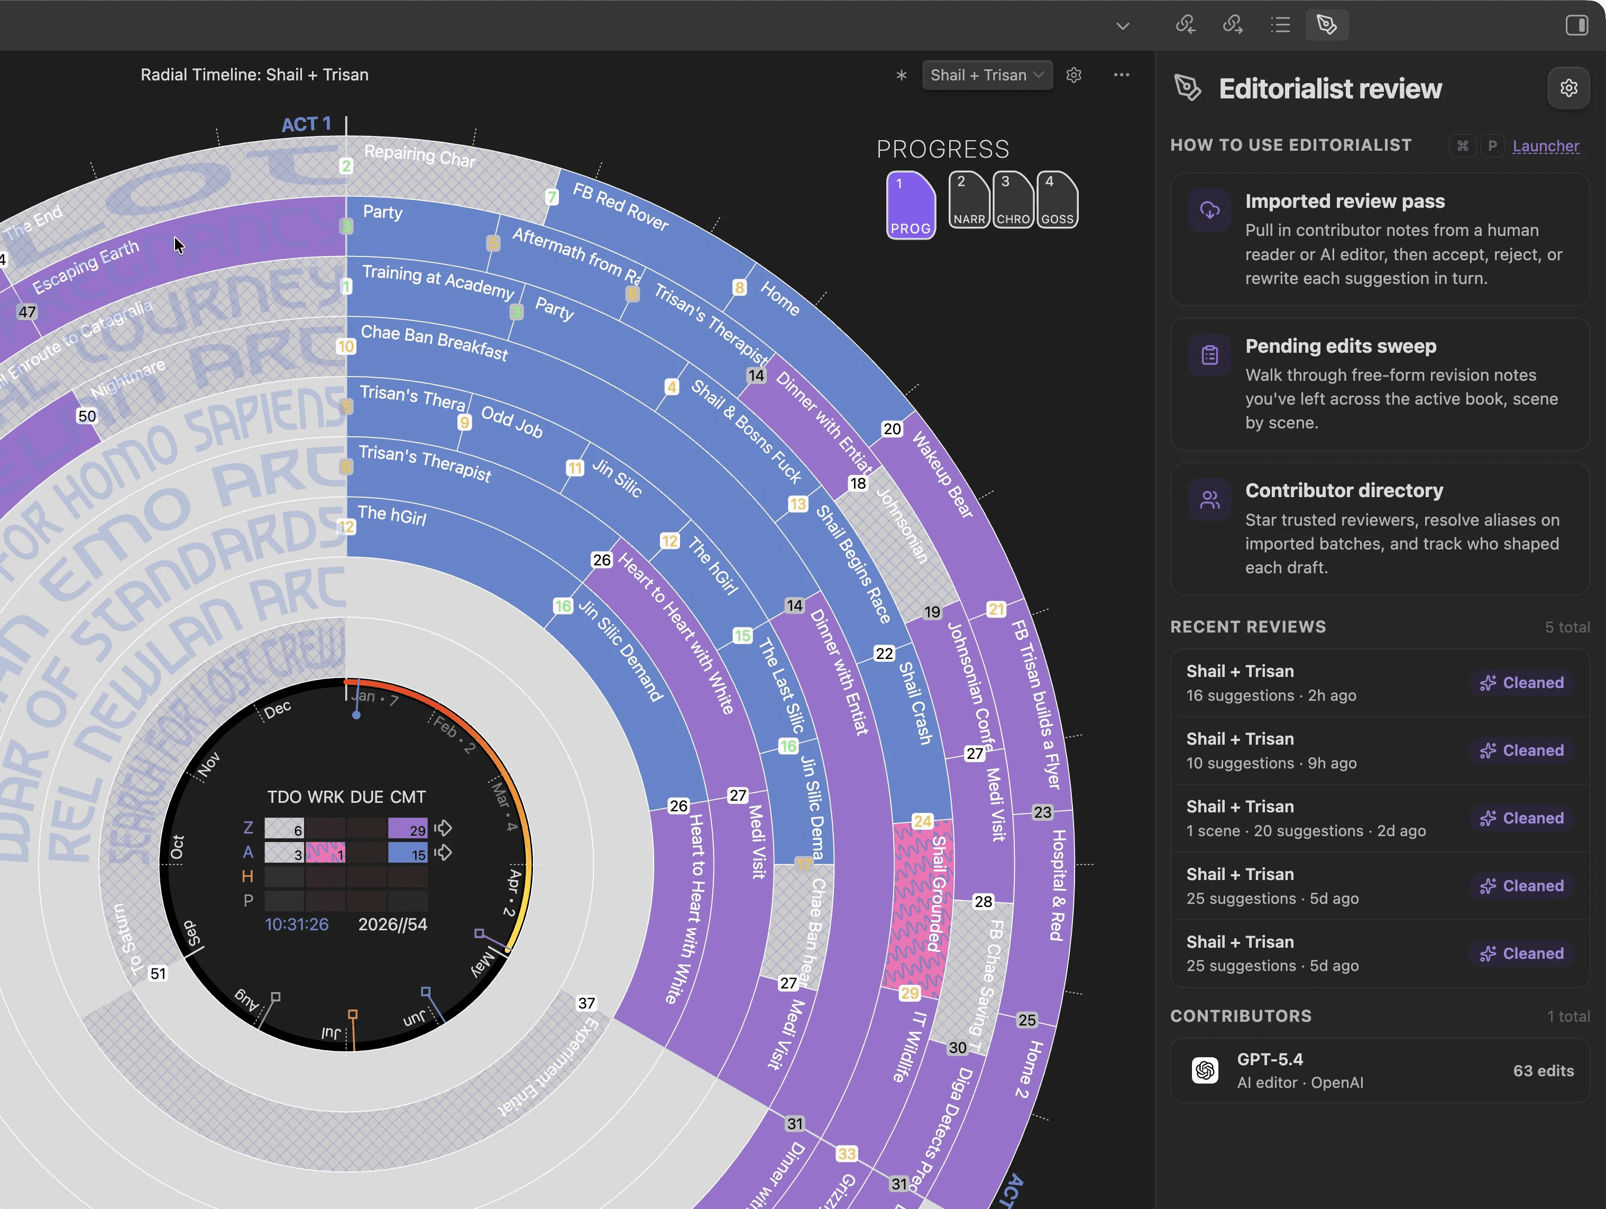Viewport: 1606px width, 1209px height.
Task: Switch to progress tab 2 NARR
Action: point(969,200)
